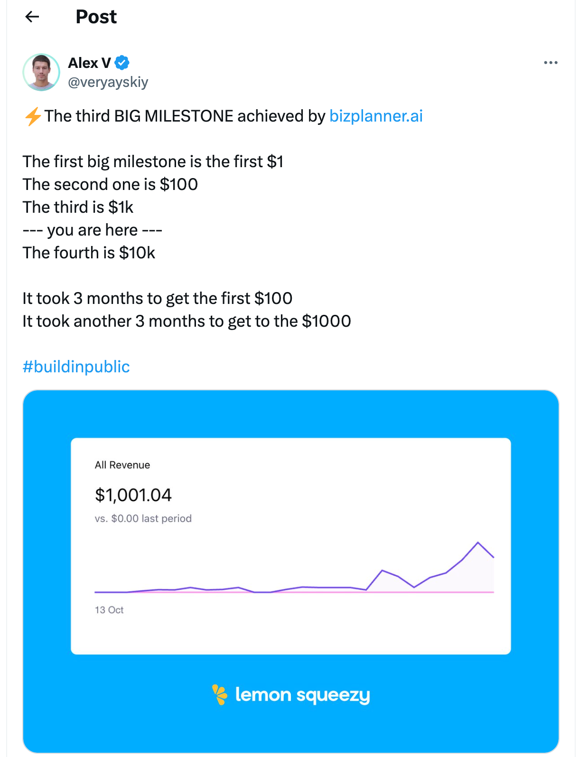Click the lightning bolt emoji
The height and width of the screenshot is (757, 579).
point(33,116)
